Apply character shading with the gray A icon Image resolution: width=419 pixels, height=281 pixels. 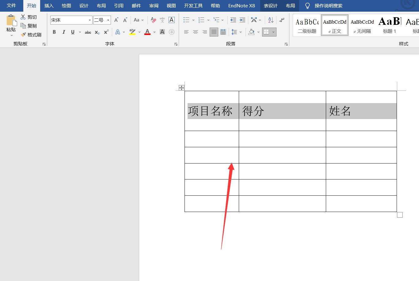[162, 32]
